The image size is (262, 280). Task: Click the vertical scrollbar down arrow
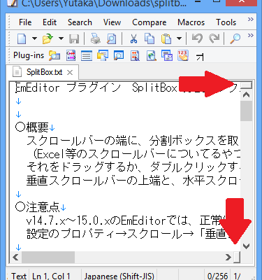click(247, 246)
